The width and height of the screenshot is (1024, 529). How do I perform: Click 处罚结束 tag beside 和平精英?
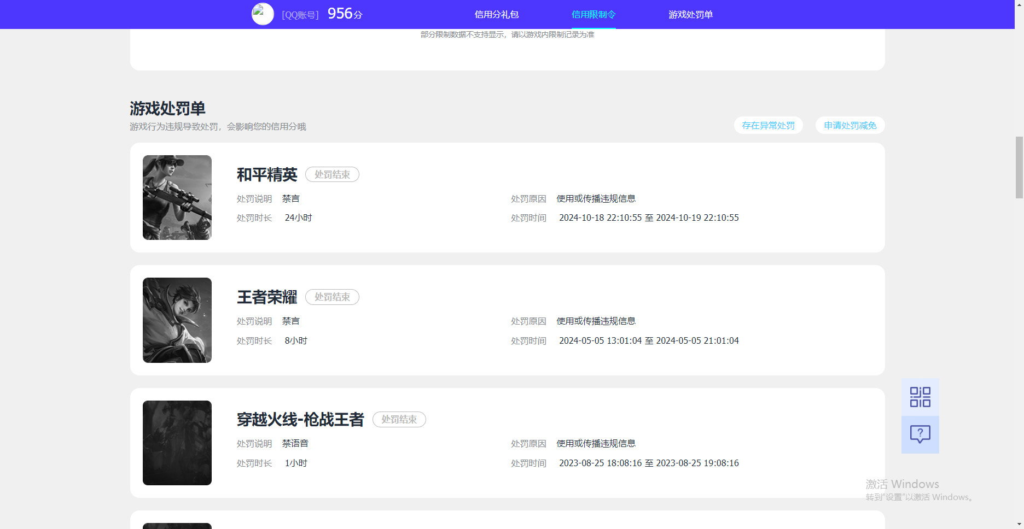click(332, 174)
